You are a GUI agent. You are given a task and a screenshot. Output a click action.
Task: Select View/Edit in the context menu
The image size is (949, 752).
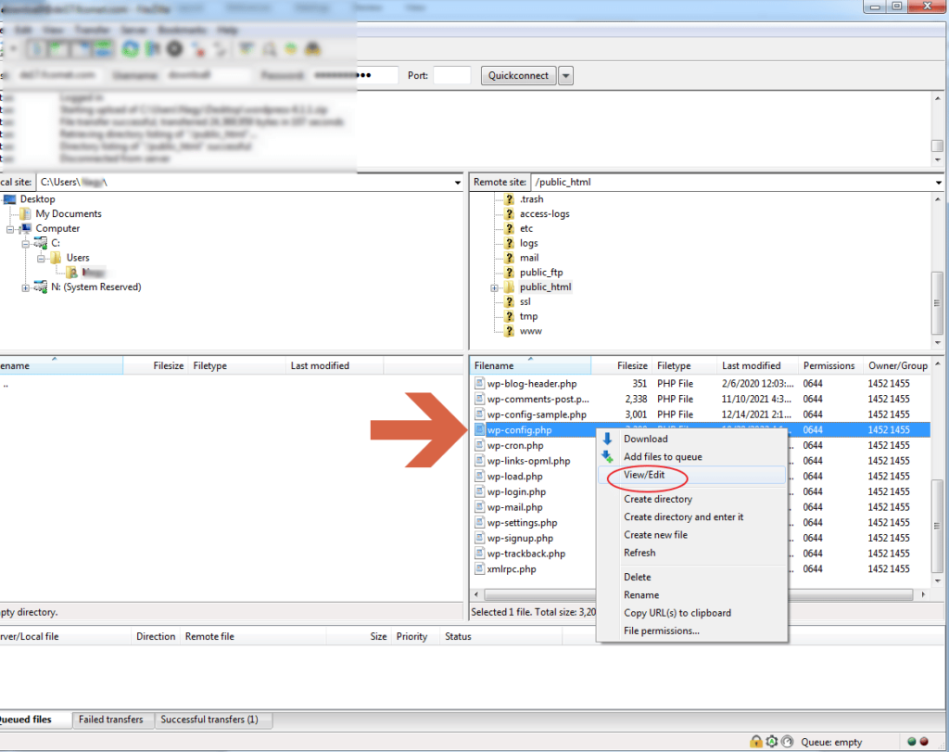click(x=692, y=476)
